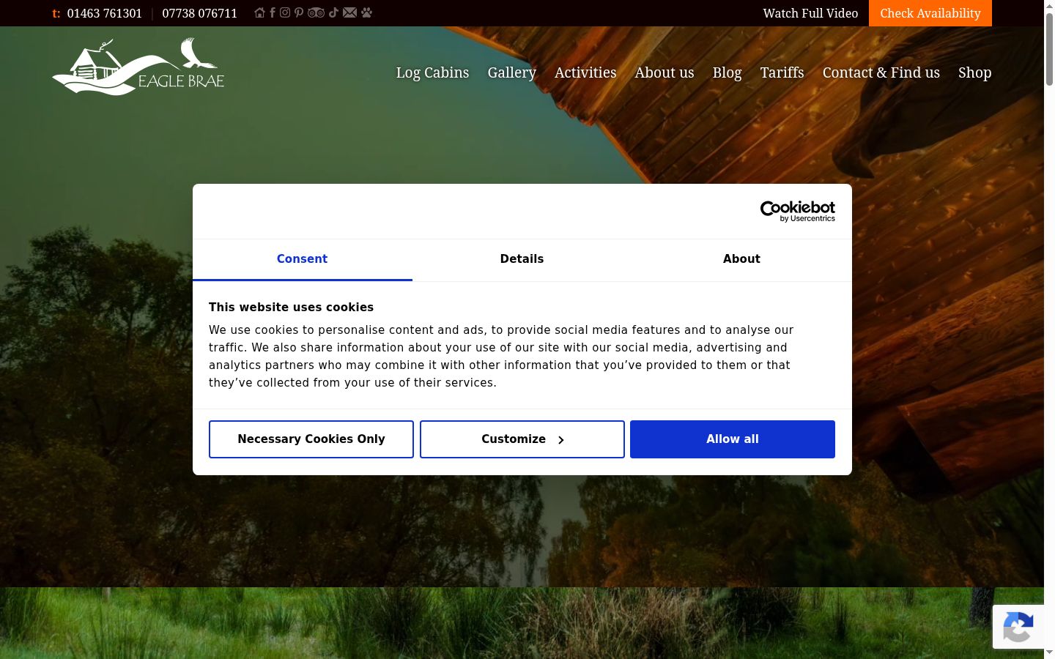Image resolution: width=1055 pixels, height=659 pixels.
Task: Click the reCAPTCHA badge
Action: pyautogui.click(x=1018, y=627)
